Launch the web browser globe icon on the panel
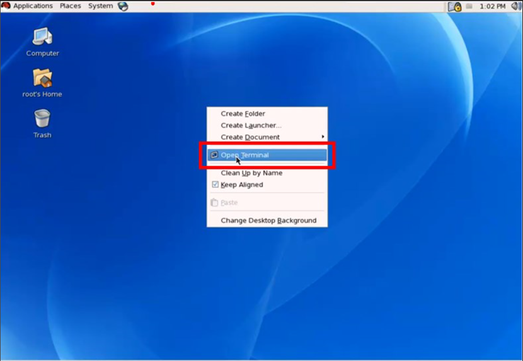Screen dimensions: 523x361 pyautogui.click(x=123, y=6)
